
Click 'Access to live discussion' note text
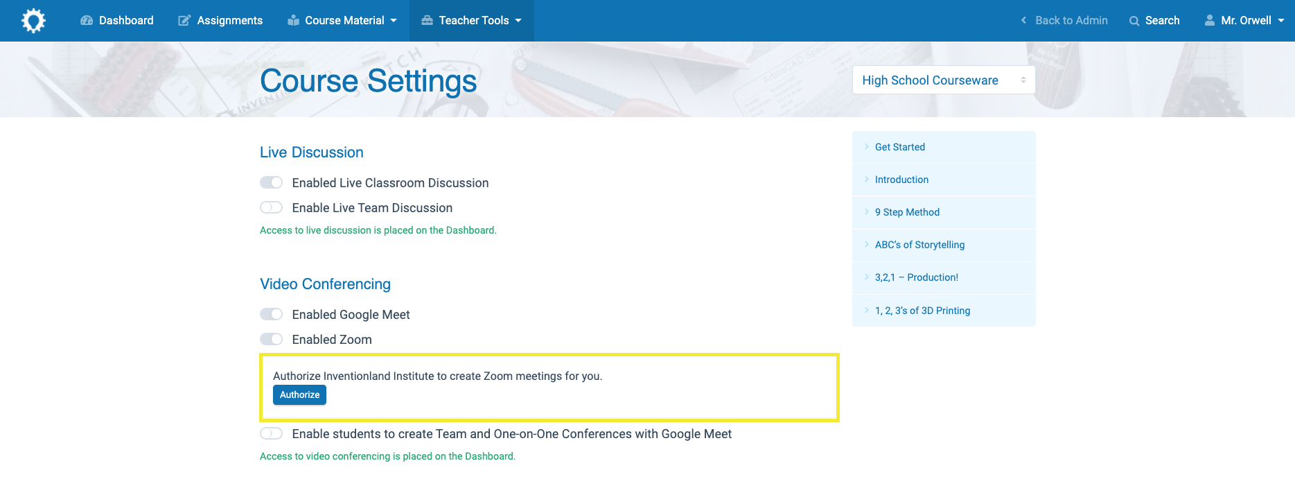click(x=378, y=230)
